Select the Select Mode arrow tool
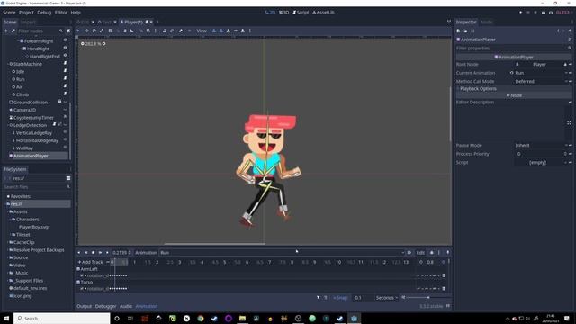The height and width of the screenshot is (324, 576). 78,31
